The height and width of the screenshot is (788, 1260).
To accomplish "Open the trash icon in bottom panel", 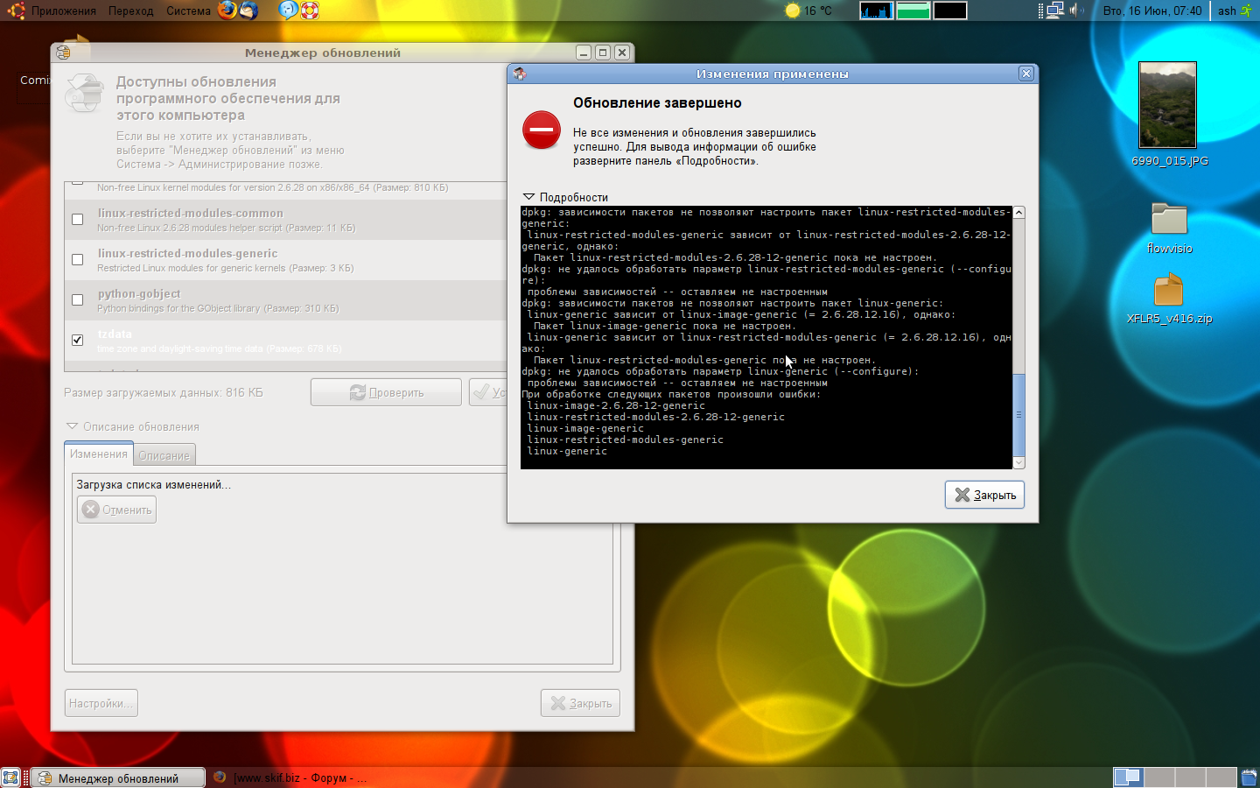I will pos(1249,777).
